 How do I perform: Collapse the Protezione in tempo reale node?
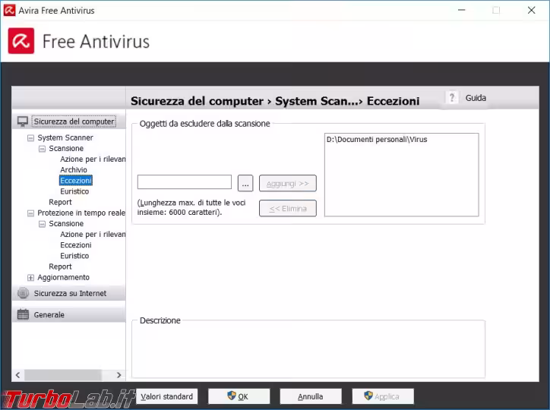coord(31,213)
